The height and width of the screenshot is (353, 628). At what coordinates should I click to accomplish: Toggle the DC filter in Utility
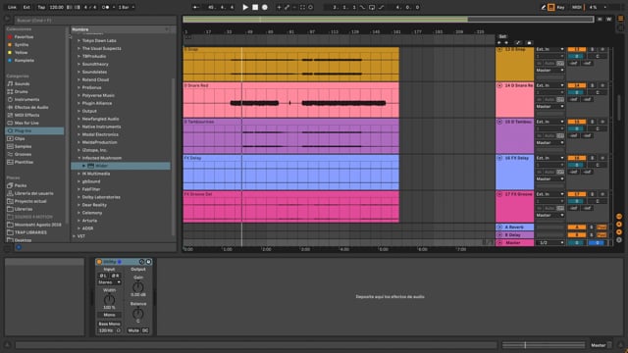[145, 330]
